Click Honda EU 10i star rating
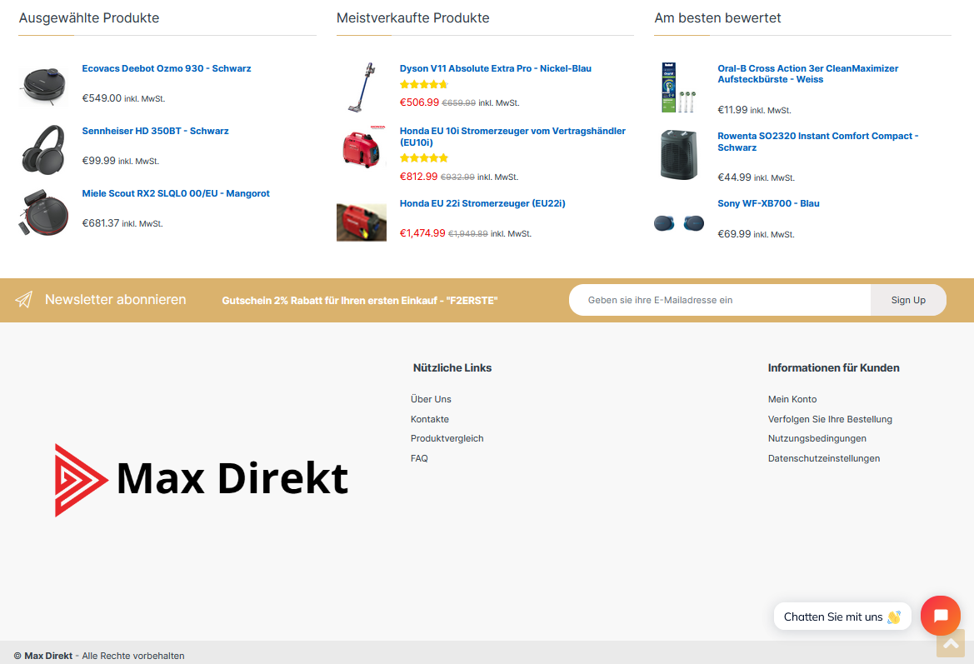The image size is (974, 664). tap(423, 157)
